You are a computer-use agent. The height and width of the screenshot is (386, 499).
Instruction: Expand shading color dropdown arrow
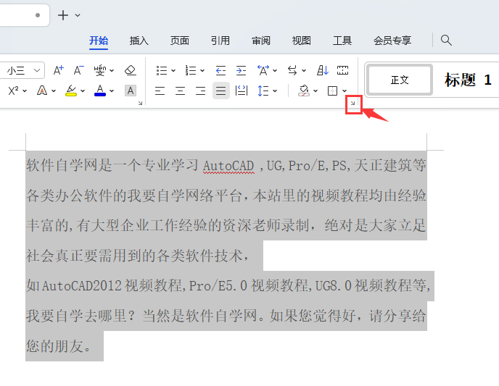coord(316,91)
